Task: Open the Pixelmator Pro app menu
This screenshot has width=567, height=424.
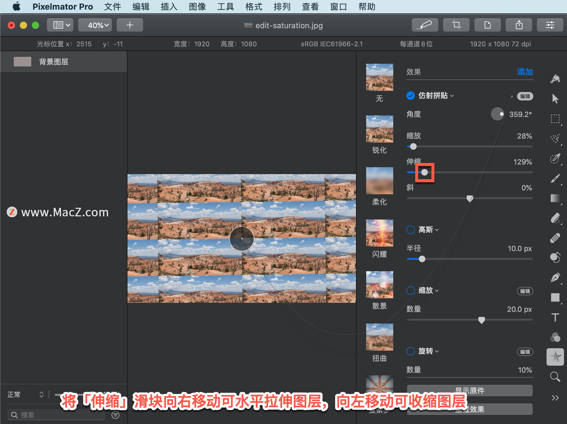Action: point(63,7)
